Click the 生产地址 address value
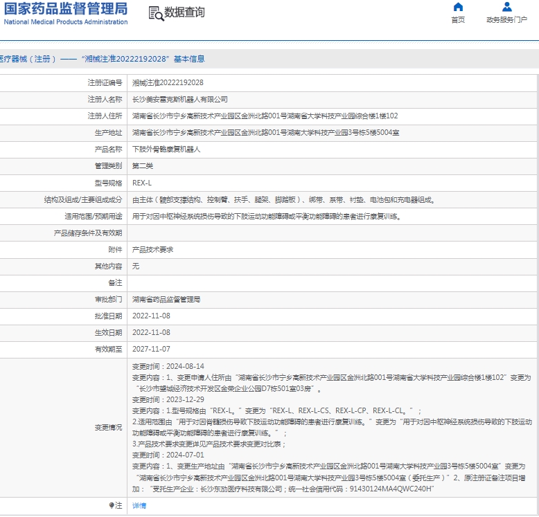 tap(266, 132)
